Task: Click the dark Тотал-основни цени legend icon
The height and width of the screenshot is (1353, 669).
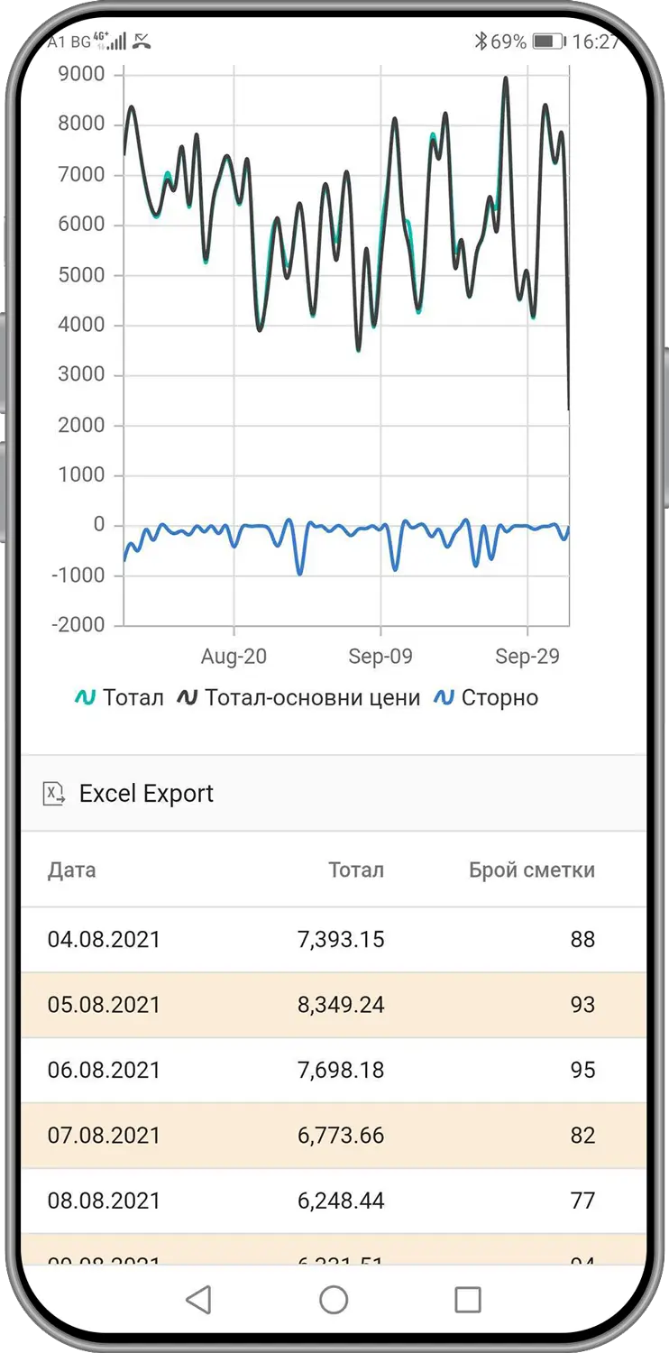Action: coord(188,697)
